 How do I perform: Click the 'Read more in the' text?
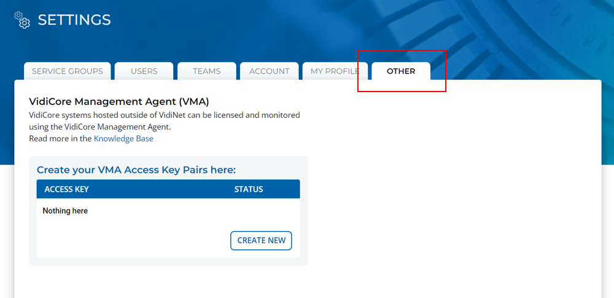60,139
